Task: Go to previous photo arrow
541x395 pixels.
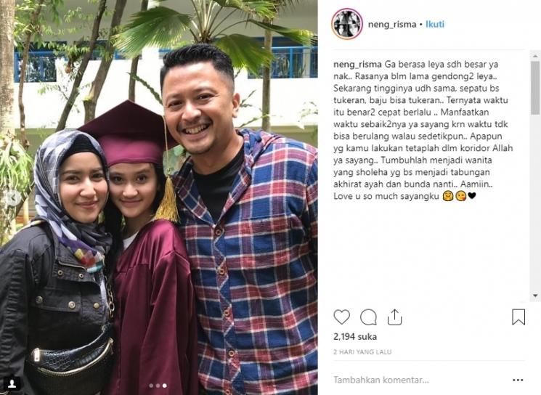Action: pyautogui.click(x=13, y=198)
